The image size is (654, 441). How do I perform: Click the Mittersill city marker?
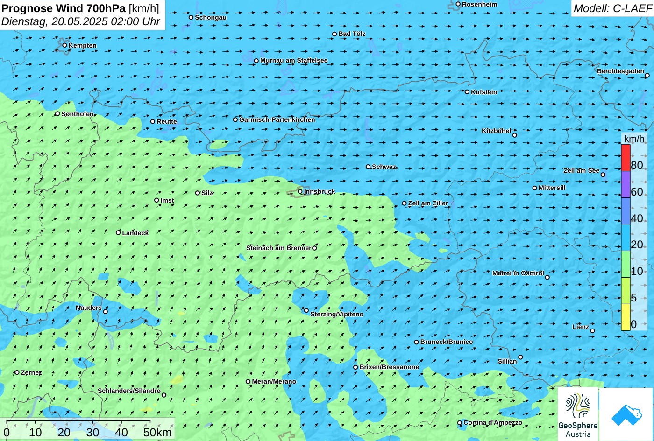coord(534,188)
